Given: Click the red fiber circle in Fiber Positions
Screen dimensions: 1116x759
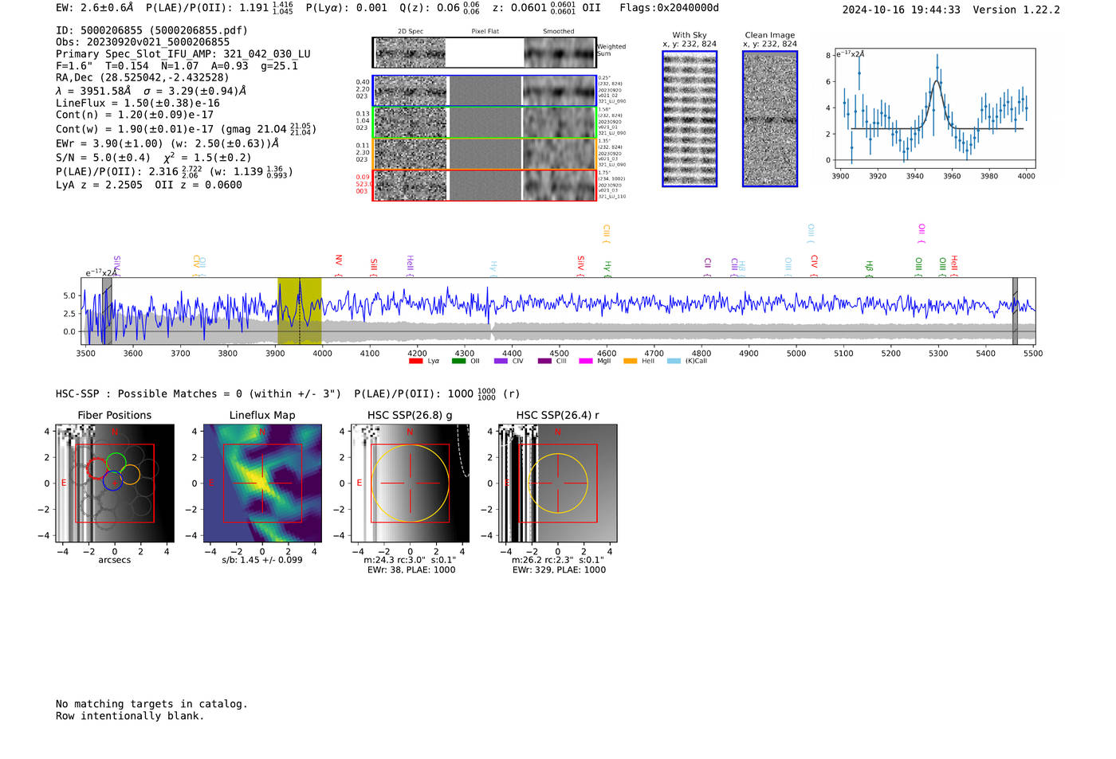Looking at the screenshot, I should pyautogui.click(x=97, y=468).
